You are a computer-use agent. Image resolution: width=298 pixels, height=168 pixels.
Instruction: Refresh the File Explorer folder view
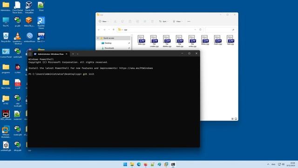click(200, 30)
